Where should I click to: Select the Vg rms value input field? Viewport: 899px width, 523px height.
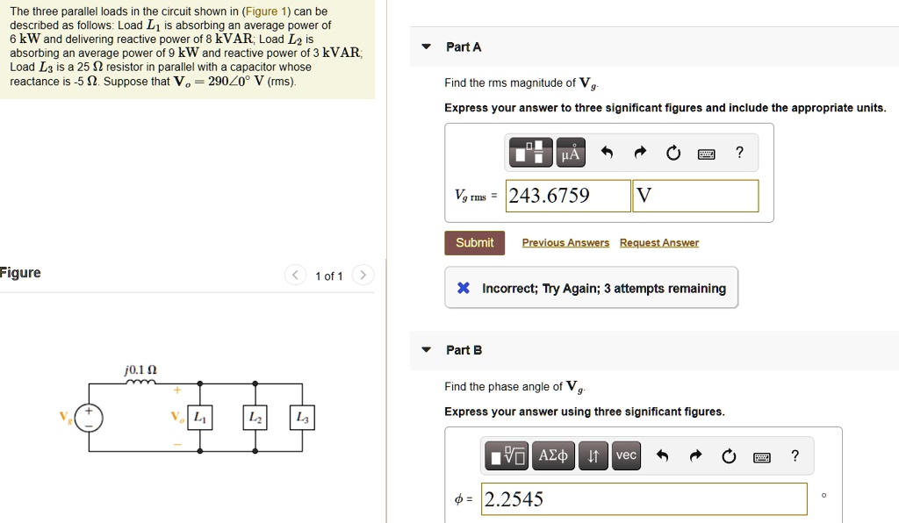pos(567,196)
